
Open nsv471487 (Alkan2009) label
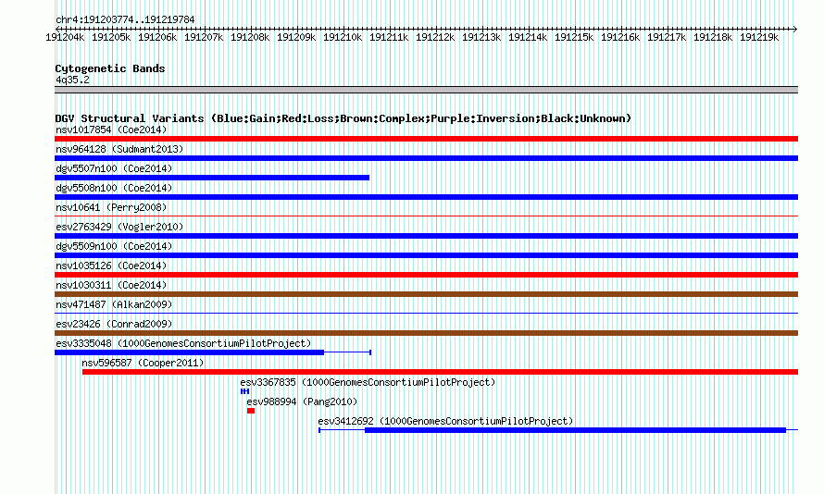point(114,304)
